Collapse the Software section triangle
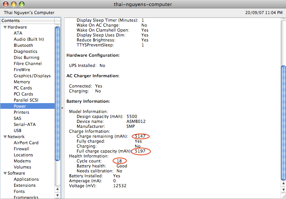Image resolution: width=286 pixels, height=199 pixels. (x=5, y=174)
